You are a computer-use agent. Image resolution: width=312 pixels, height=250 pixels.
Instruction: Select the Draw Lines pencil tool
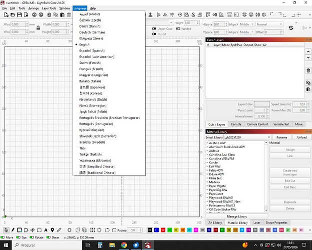tap(13, 230)
